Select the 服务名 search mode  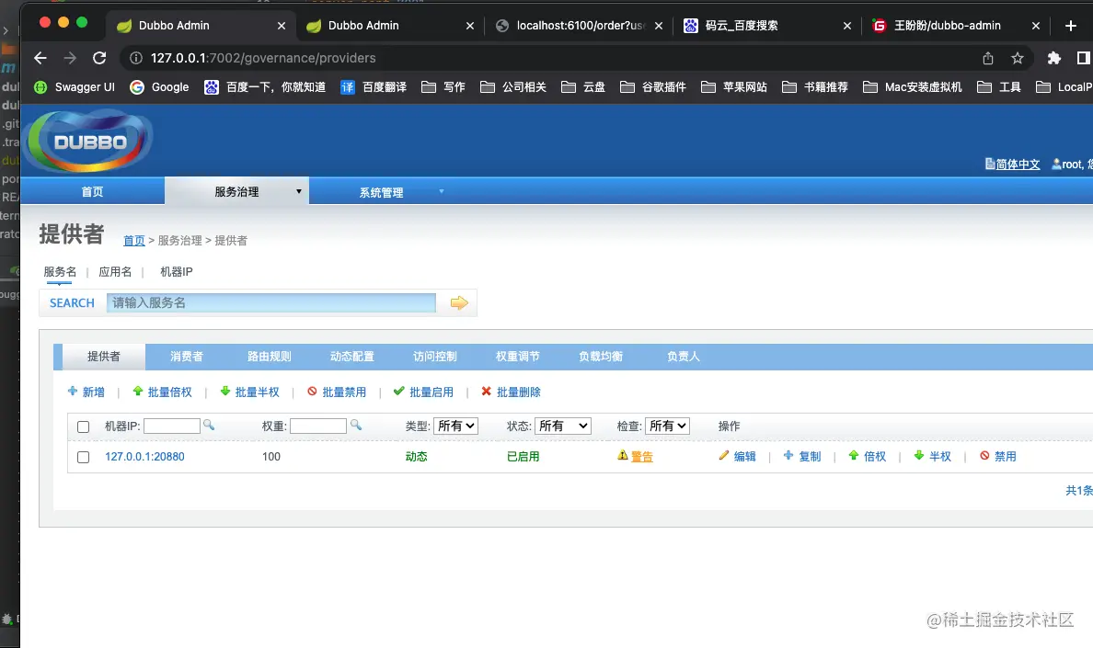coord(60,271)
